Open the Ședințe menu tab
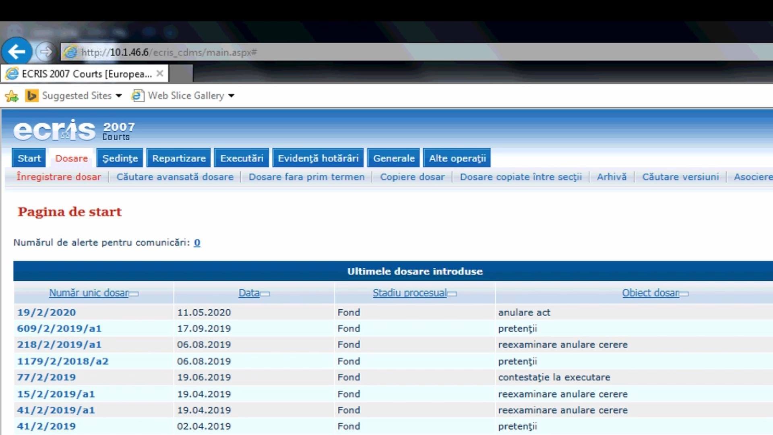773x435 pixels. pos(120,158)
